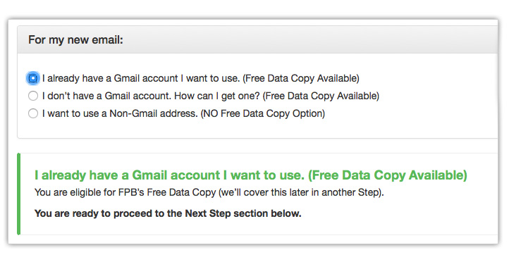Click the 'For my new email:' panel heading
The height and width of the screenshot is (264, 509).
[x=75, y=40]
